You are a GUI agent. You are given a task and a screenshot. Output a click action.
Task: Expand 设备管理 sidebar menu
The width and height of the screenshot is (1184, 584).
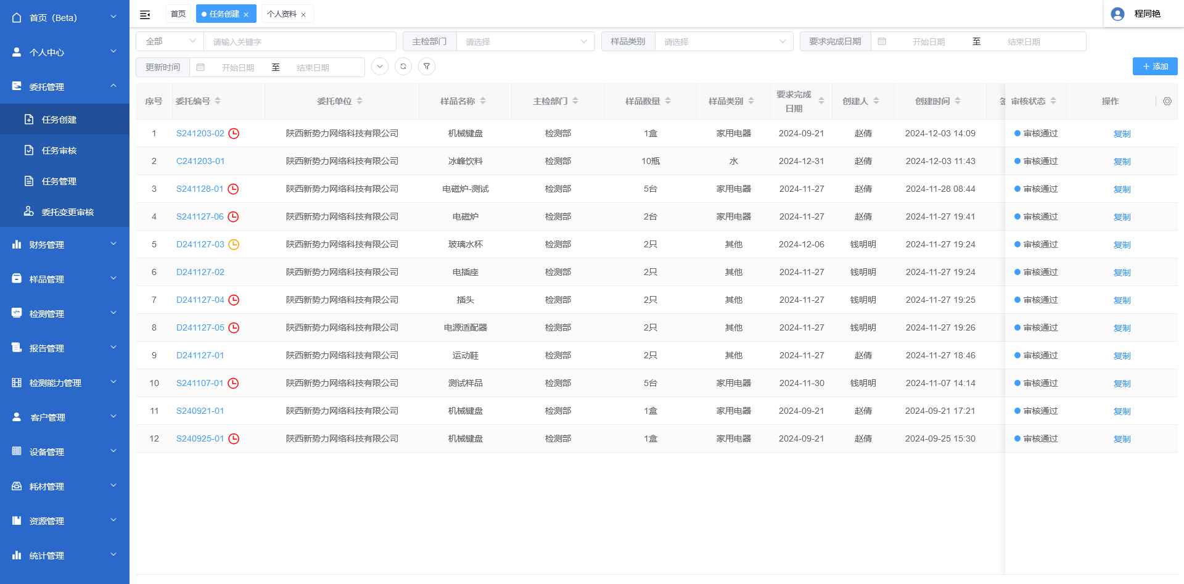65,451
